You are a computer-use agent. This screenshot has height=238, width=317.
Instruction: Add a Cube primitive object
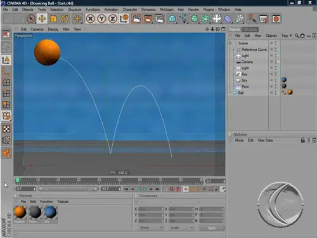[x=172, y=19]
